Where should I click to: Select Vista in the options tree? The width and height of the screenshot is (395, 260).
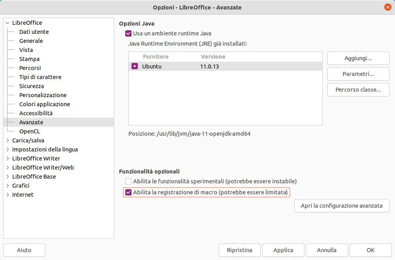[x=26, y=50]
